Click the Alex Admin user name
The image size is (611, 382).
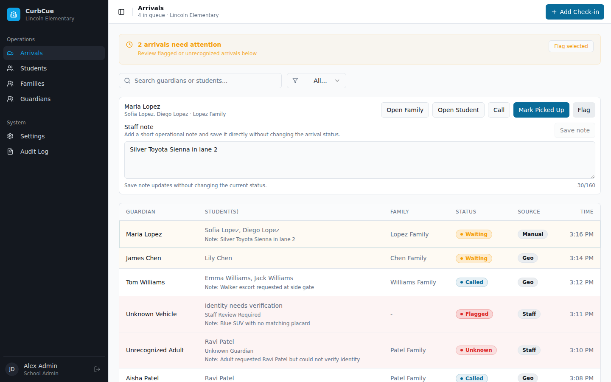pos(40,366)
